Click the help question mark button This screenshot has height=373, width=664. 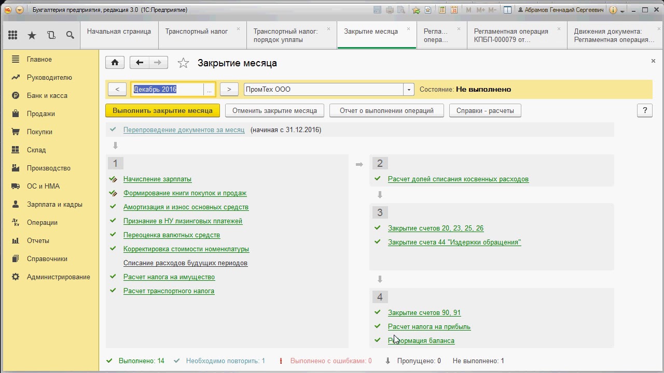(x=645, y=110)
